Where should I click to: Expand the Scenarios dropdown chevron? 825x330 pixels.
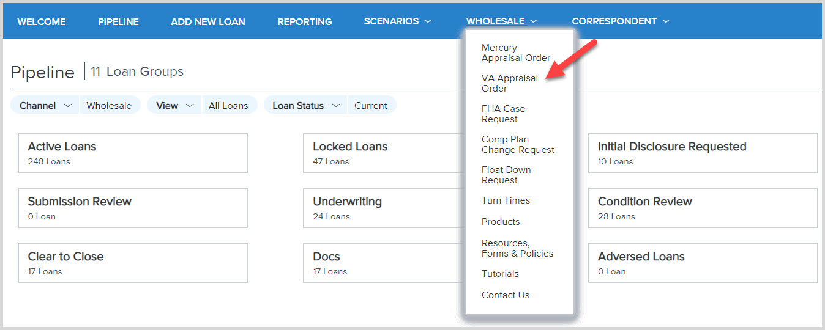pos(428,21)
